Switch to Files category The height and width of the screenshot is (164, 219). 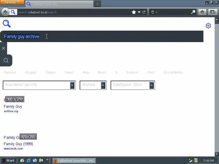pyautogui.click(x=151, y=72)
